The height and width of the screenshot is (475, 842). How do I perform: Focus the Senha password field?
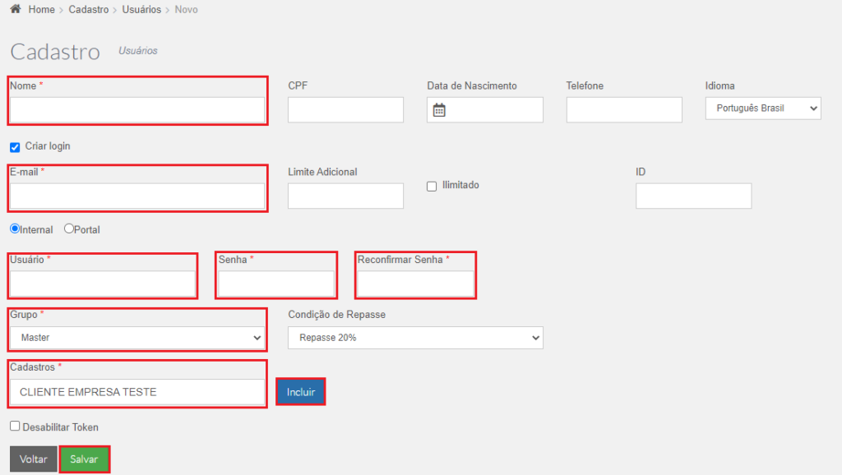pyautogui.click(x=276, y=284)
